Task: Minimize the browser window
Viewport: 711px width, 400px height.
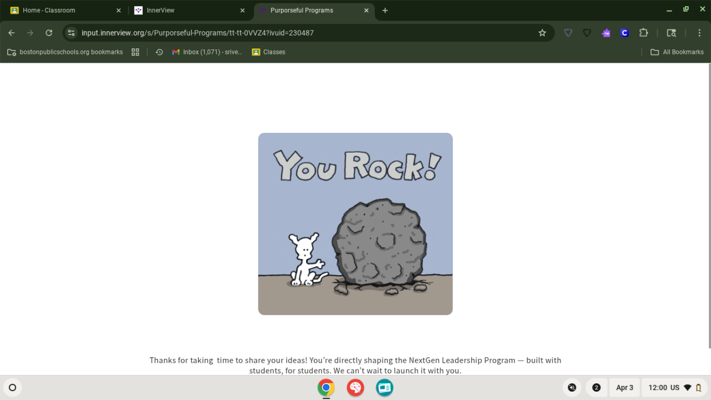Action: [669, 10]
